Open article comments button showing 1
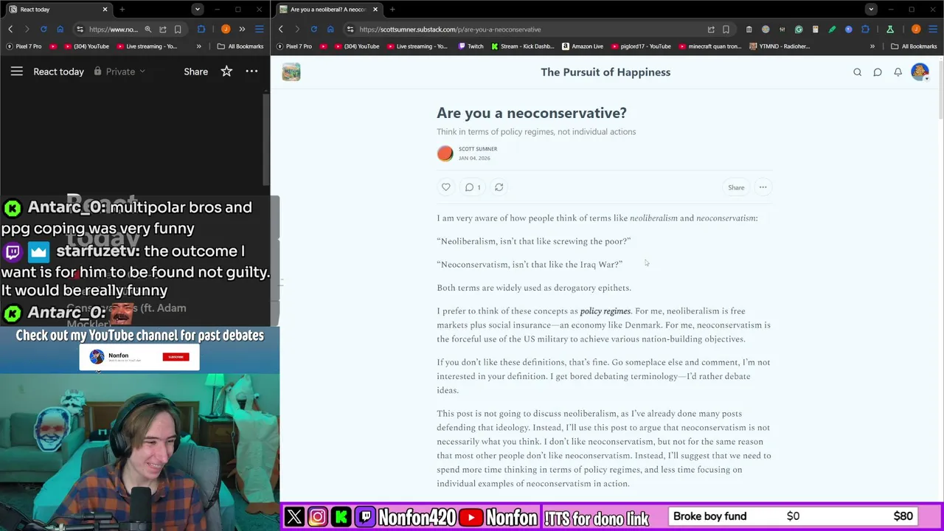The height and width of the screenshot is (531, 944). (x=473, y=187)
